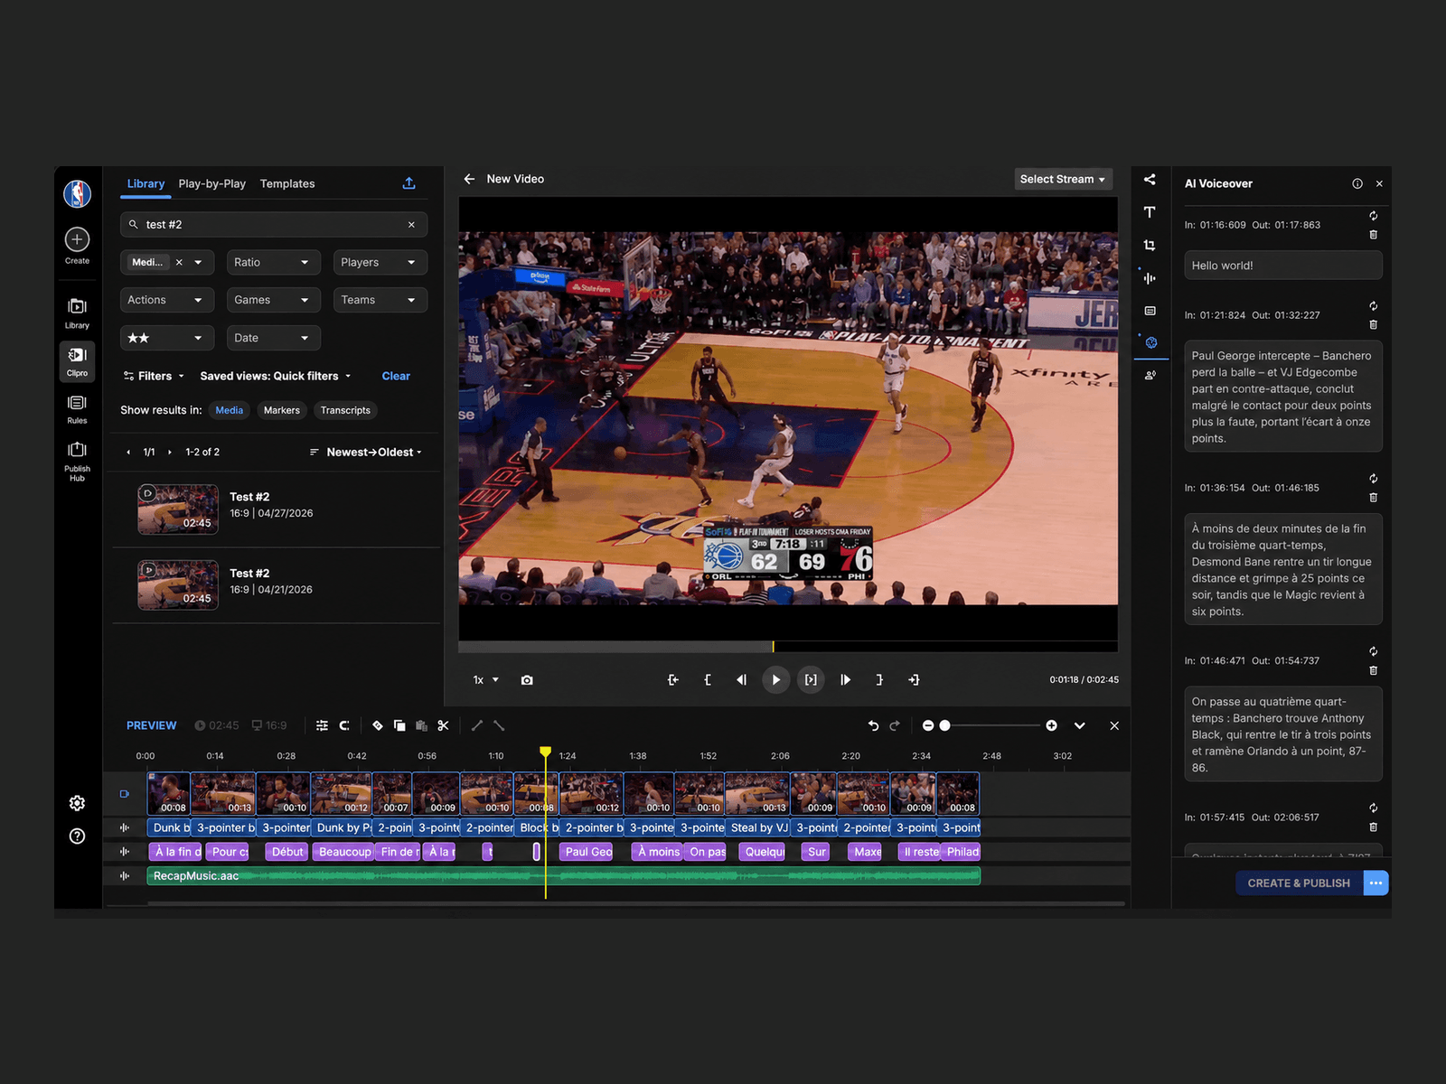Open the star rating dropdown

(166, 338)
